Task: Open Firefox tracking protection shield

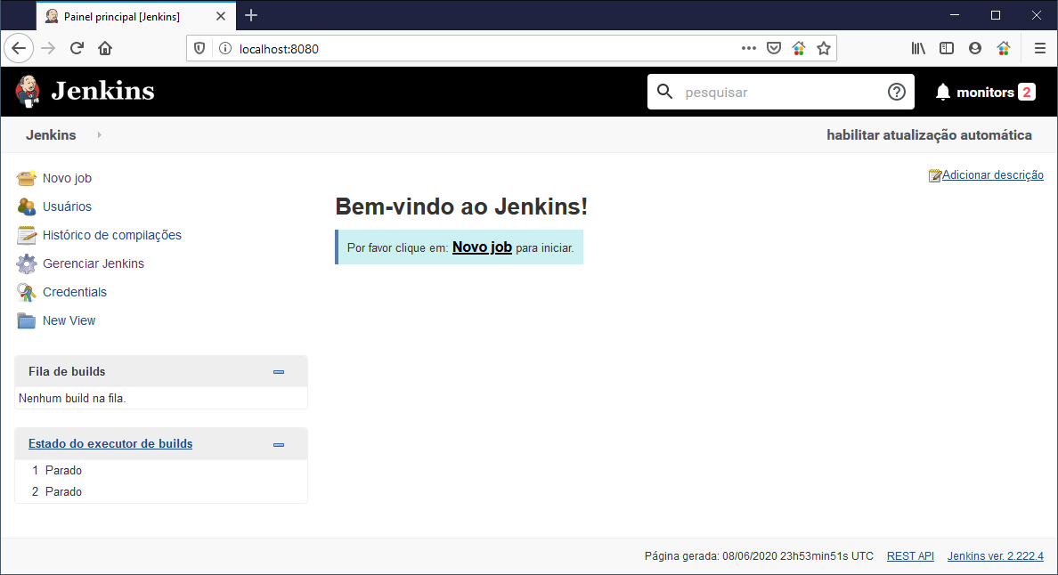Action: (x=198, y=48)
